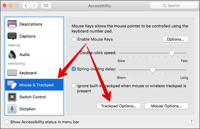The width and height of the screenshot is (200, 129).
Task: Select the Descriptions sidebar icon
Action: (12, 24)
